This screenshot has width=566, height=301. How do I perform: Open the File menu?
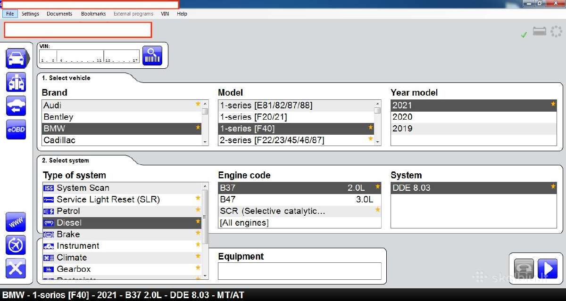pyautogui.click(x=10, y=14)
